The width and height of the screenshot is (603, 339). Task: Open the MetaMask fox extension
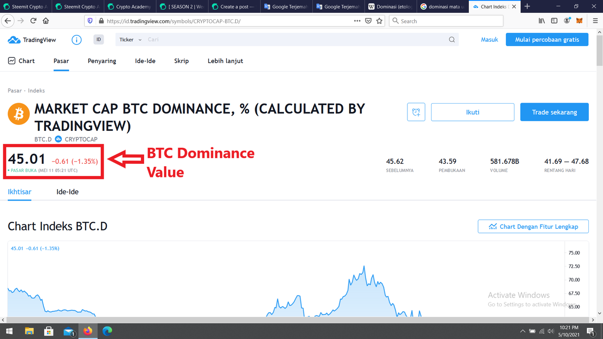tap(579, 21)
